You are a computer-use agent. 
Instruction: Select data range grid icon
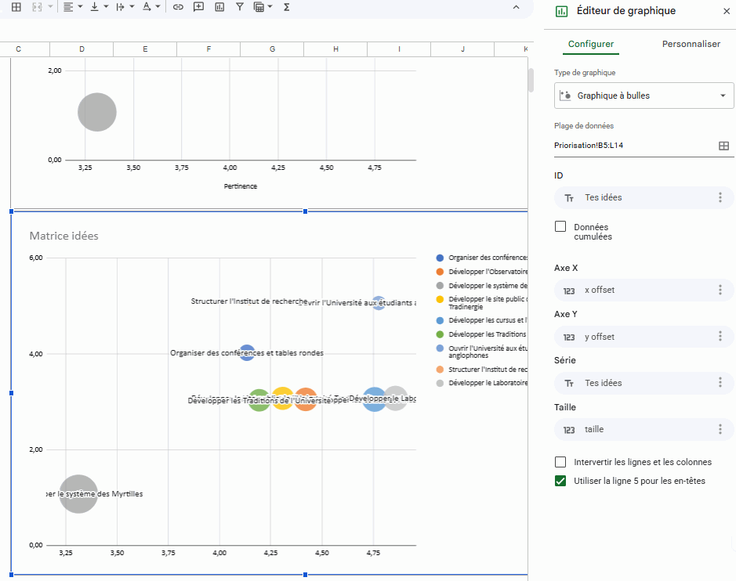click(x=723, y=146)
